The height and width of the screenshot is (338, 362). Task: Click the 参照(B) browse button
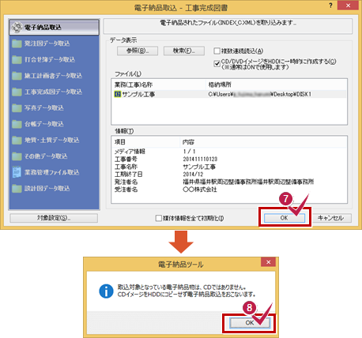138,51
